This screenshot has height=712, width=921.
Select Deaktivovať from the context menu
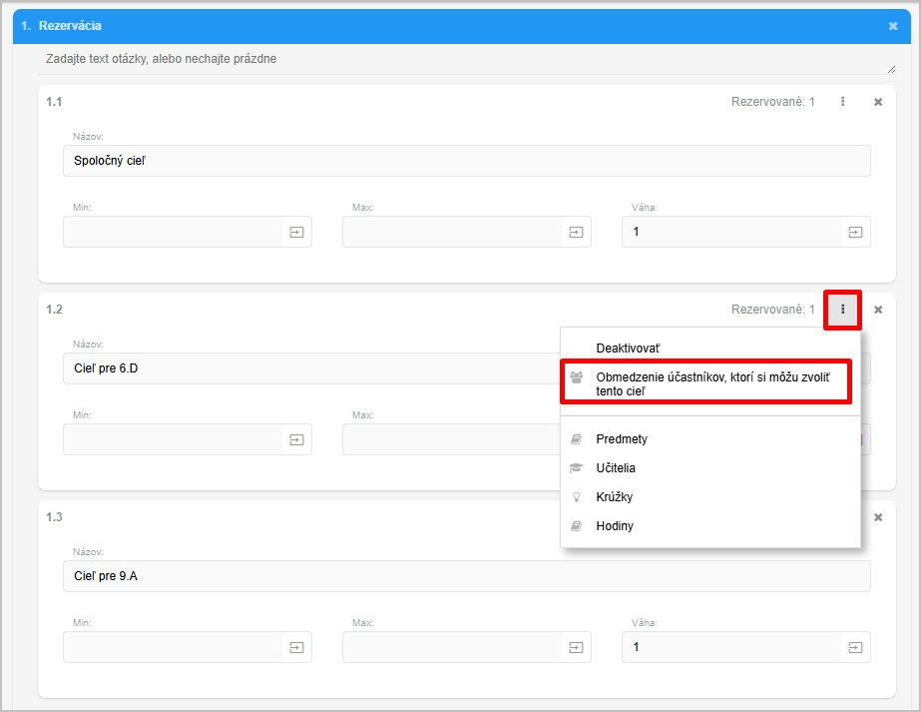628,349
